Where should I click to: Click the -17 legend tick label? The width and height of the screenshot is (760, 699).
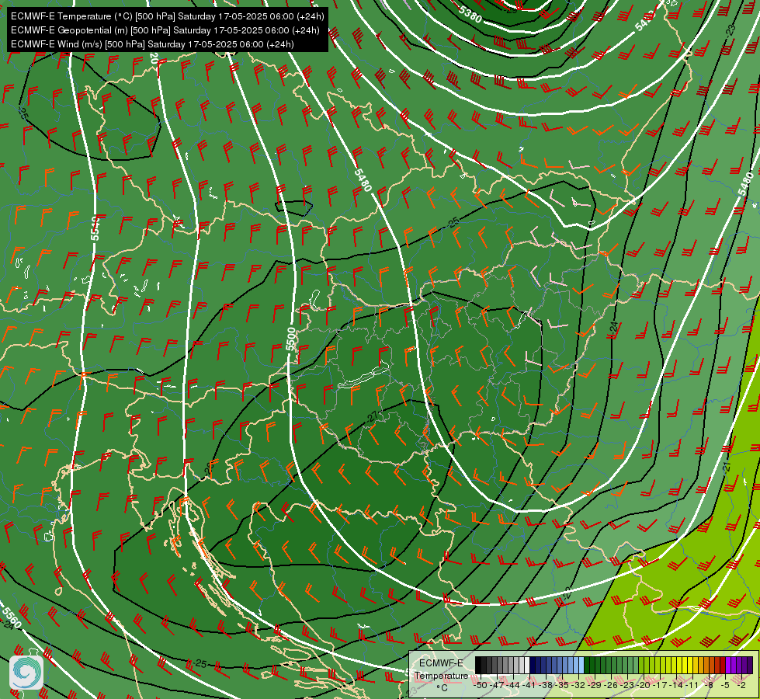point(660,685)
